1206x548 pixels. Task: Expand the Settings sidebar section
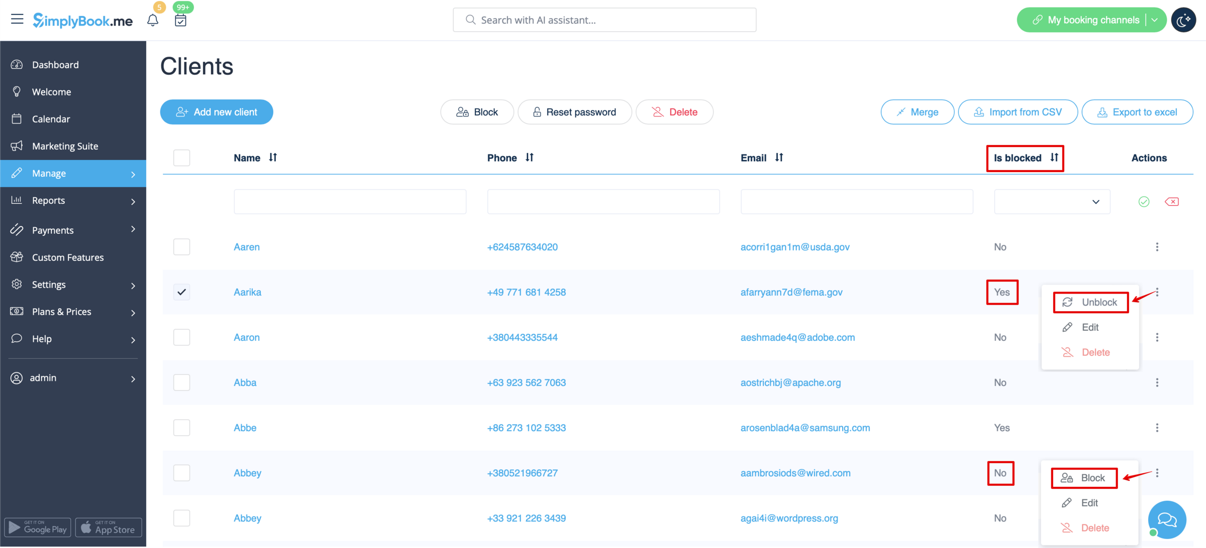click(x=73, y=285)
